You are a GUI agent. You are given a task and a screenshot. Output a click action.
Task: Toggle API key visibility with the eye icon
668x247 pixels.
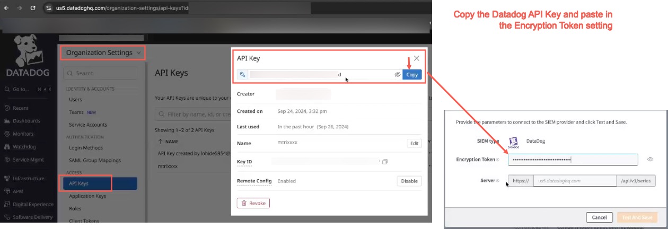[x=397, y=75]
